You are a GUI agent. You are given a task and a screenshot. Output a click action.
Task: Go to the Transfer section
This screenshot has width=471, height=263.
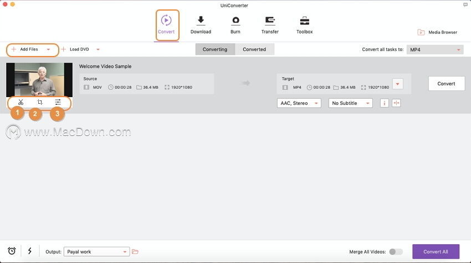pyautogui.click(x=270, y=25)
